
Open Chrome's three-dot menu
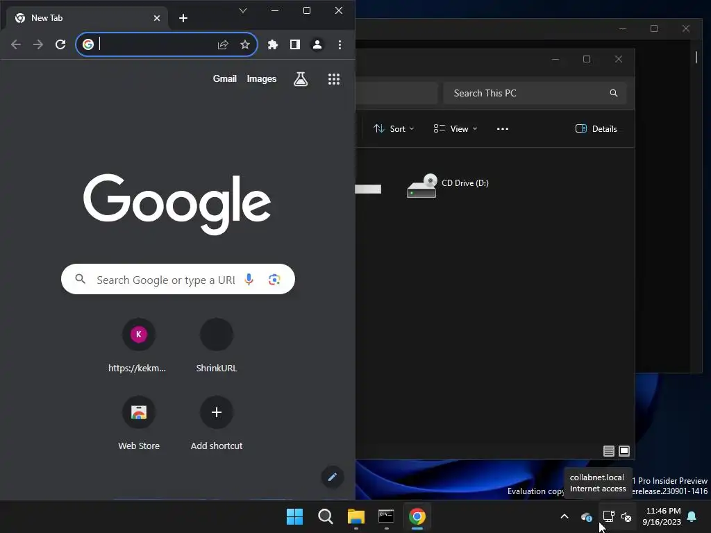pos(340,44)
